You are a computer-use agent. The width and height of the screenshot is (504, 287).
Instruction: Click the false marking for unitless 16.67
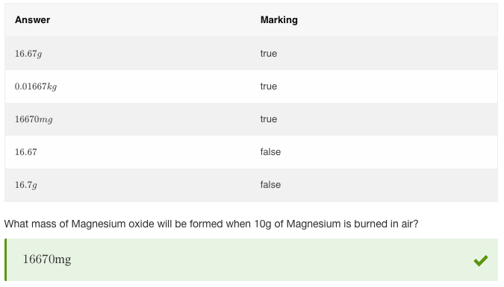[270, 152]
